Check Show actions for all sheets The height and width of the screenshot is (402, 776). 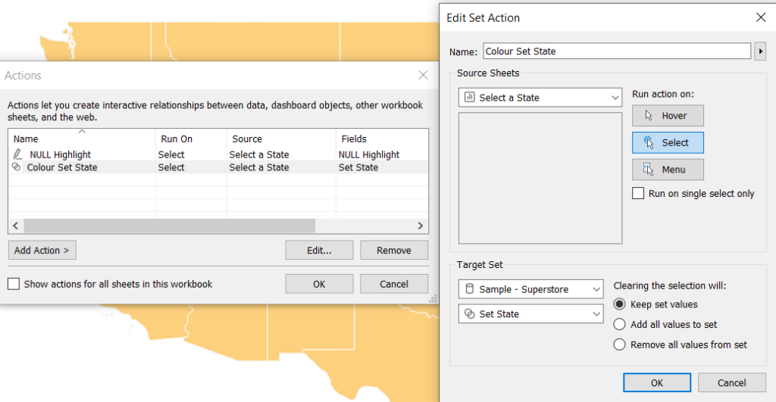point(14,284)
